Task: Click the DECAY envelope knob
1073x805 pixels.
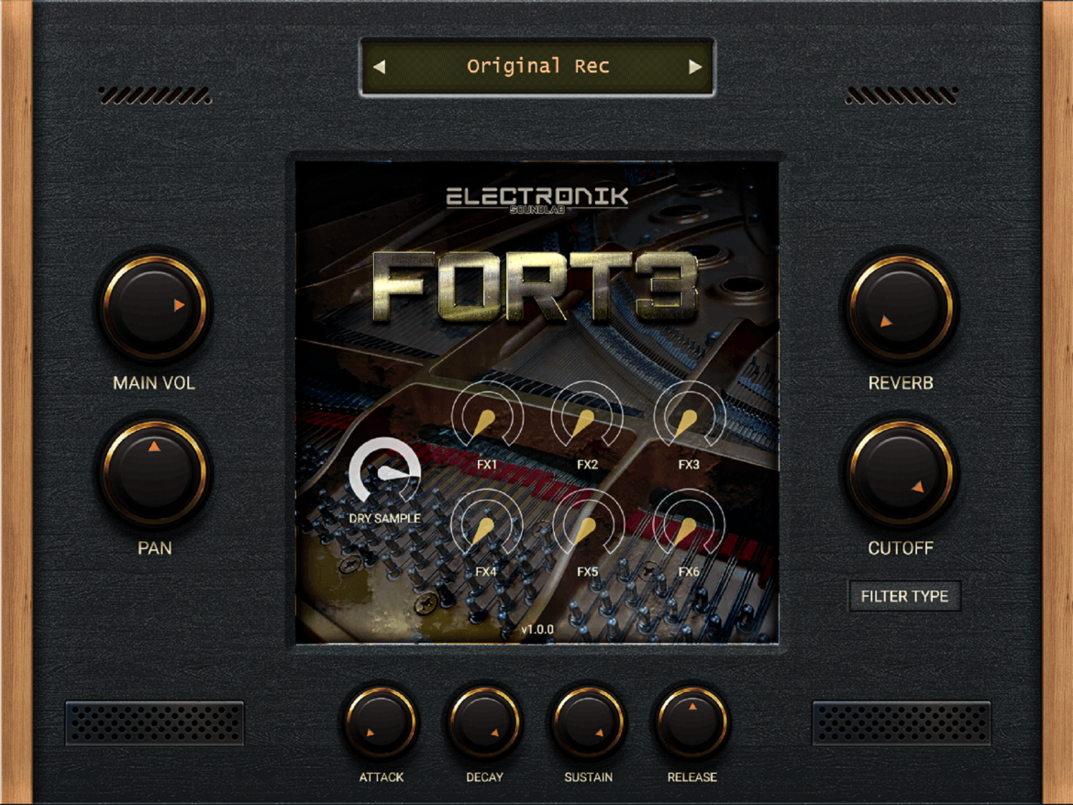Action: tap(484, 722)
